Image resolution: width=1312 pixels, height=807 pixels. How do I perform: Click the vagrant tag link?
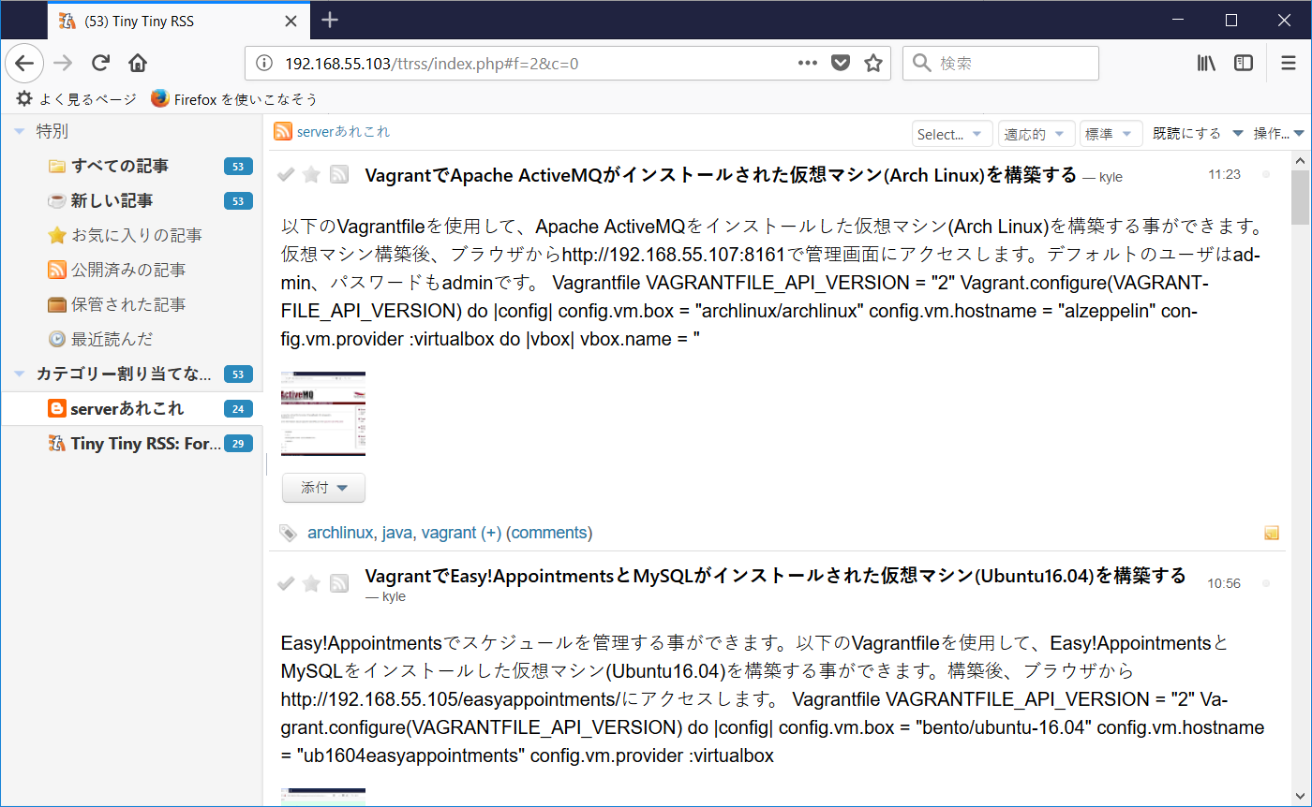[x=449, y=533]
